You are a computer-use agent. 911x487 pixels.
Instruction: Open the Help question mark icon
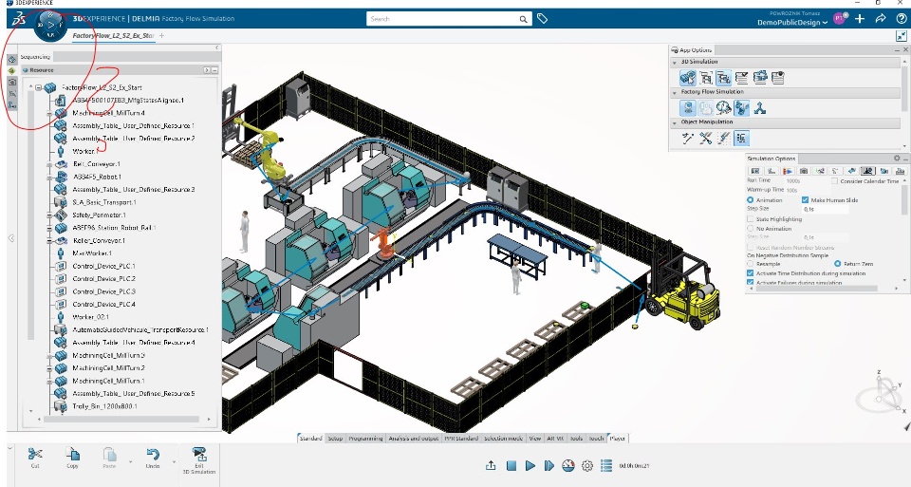tap(902, 19)
